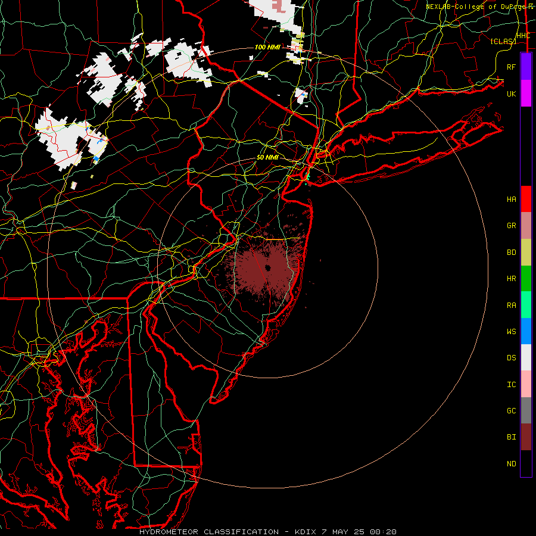The height and width of the screenshot is (536, 536).
Task: Click the "100 NMI" range ring label
Action: point(267,47)
